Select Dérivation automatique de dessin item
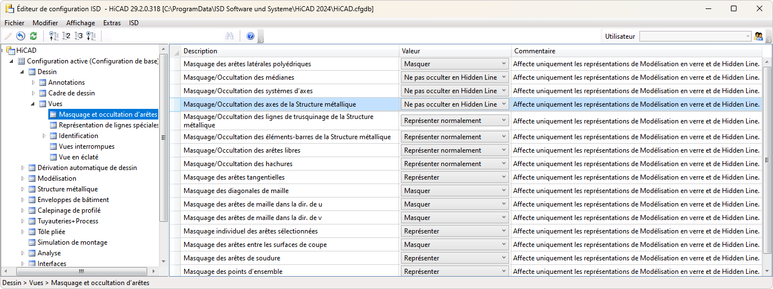The height and width of the screenshot is (289, 773). click(x=87, y=168)
